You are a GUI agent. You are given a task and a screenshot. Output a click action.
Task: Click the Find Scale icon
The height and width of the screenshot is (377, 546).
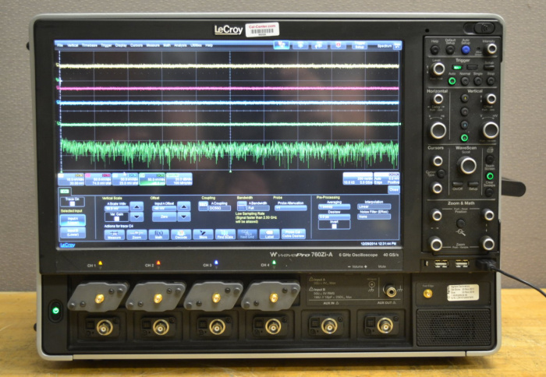[x=225, y=234]
